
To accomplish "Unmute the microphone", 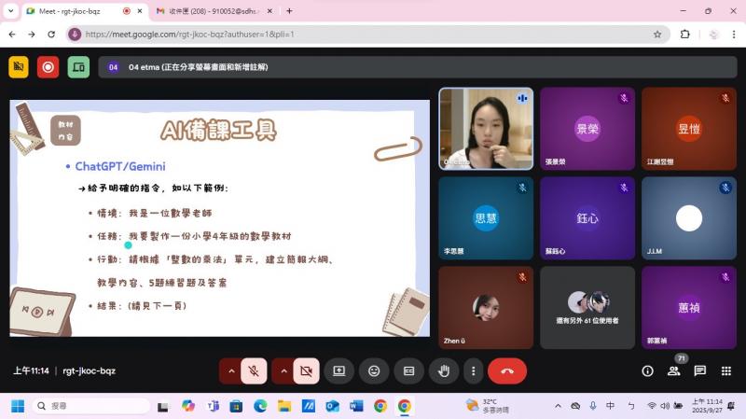I will 253,370.
